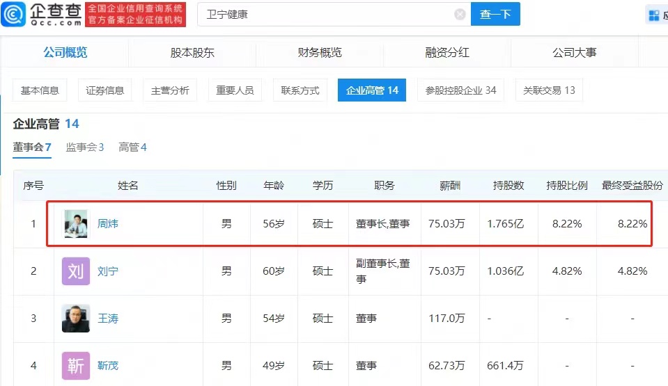Switch to the 公司概览 tab
668x386 pixels.
pos(65,52)
